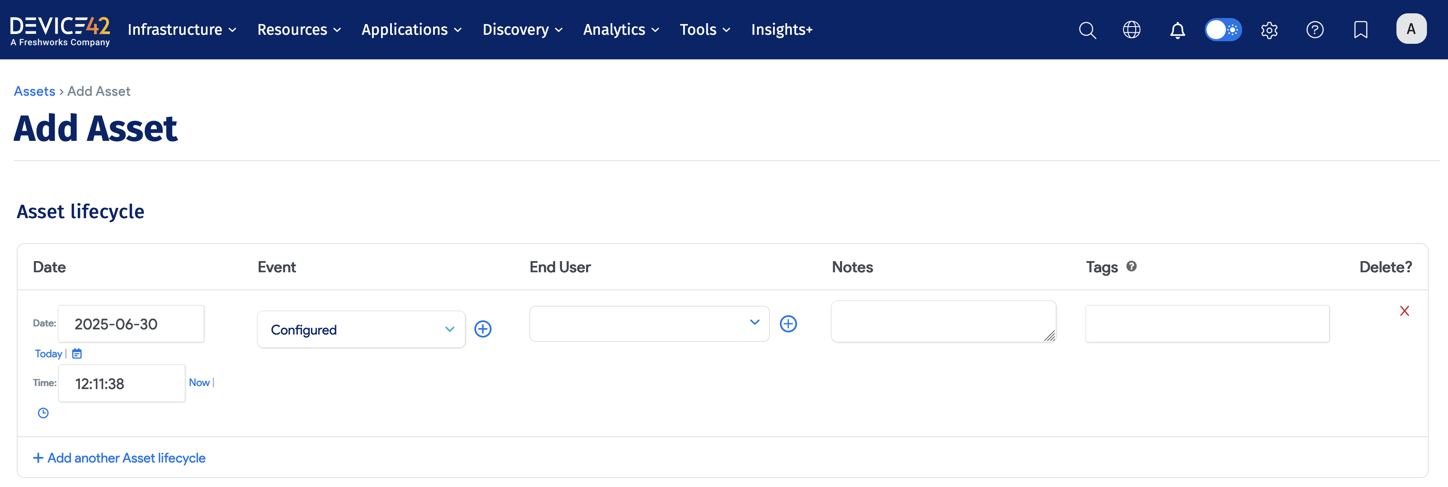Open the calendar picker for Date

77,353
